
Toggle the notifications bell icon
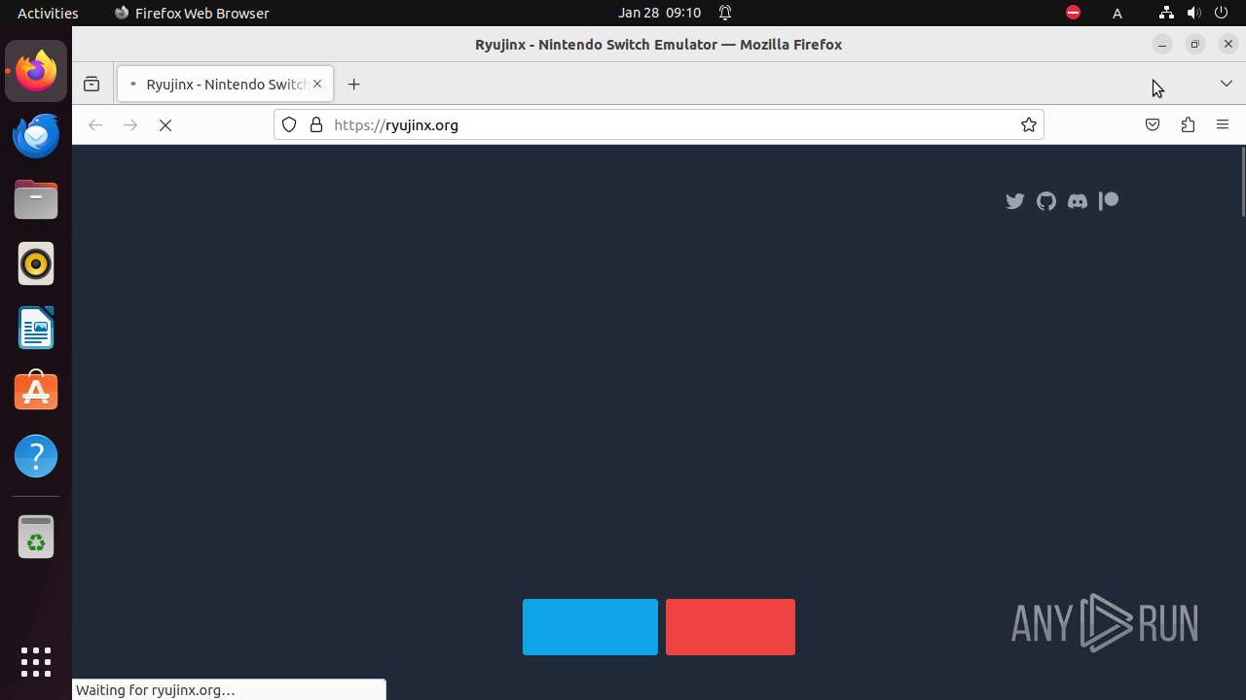point(725,13)
